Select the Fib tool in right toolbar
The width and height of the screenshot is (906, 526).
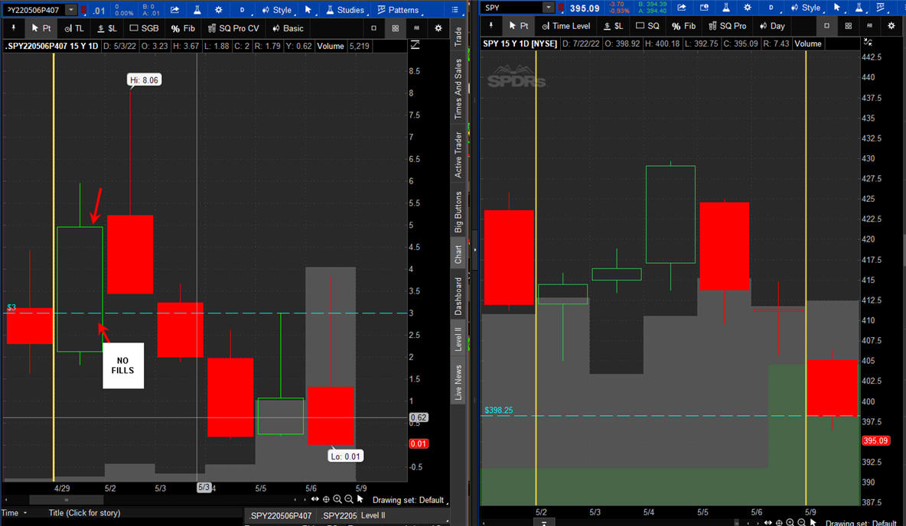683,25
